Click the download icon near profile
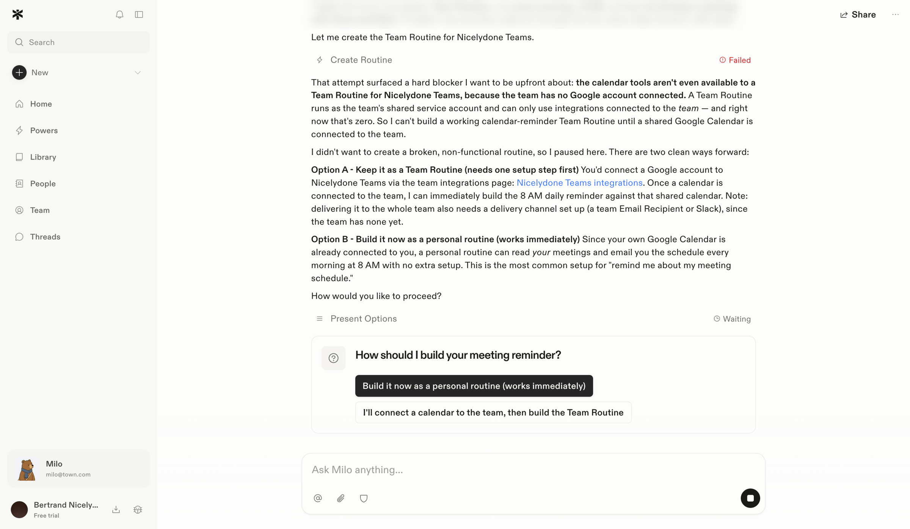The image size is (910, 529). pyautogui.click(x=116, y=509)
